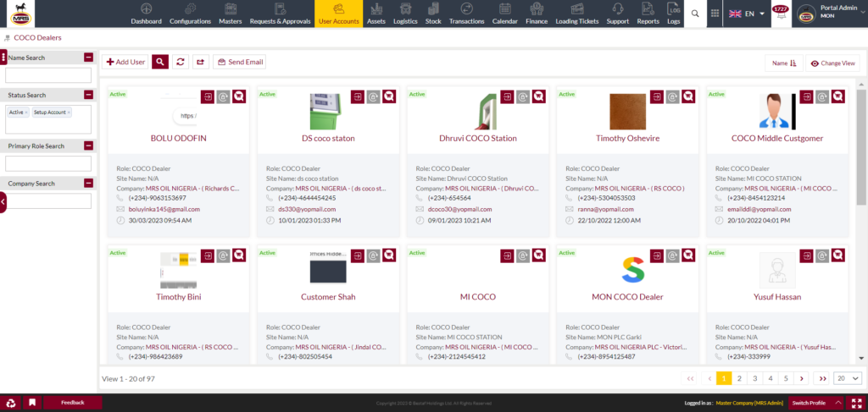868x412 pixels.
Task: Open Reports menu
Action: click(648, 14)
